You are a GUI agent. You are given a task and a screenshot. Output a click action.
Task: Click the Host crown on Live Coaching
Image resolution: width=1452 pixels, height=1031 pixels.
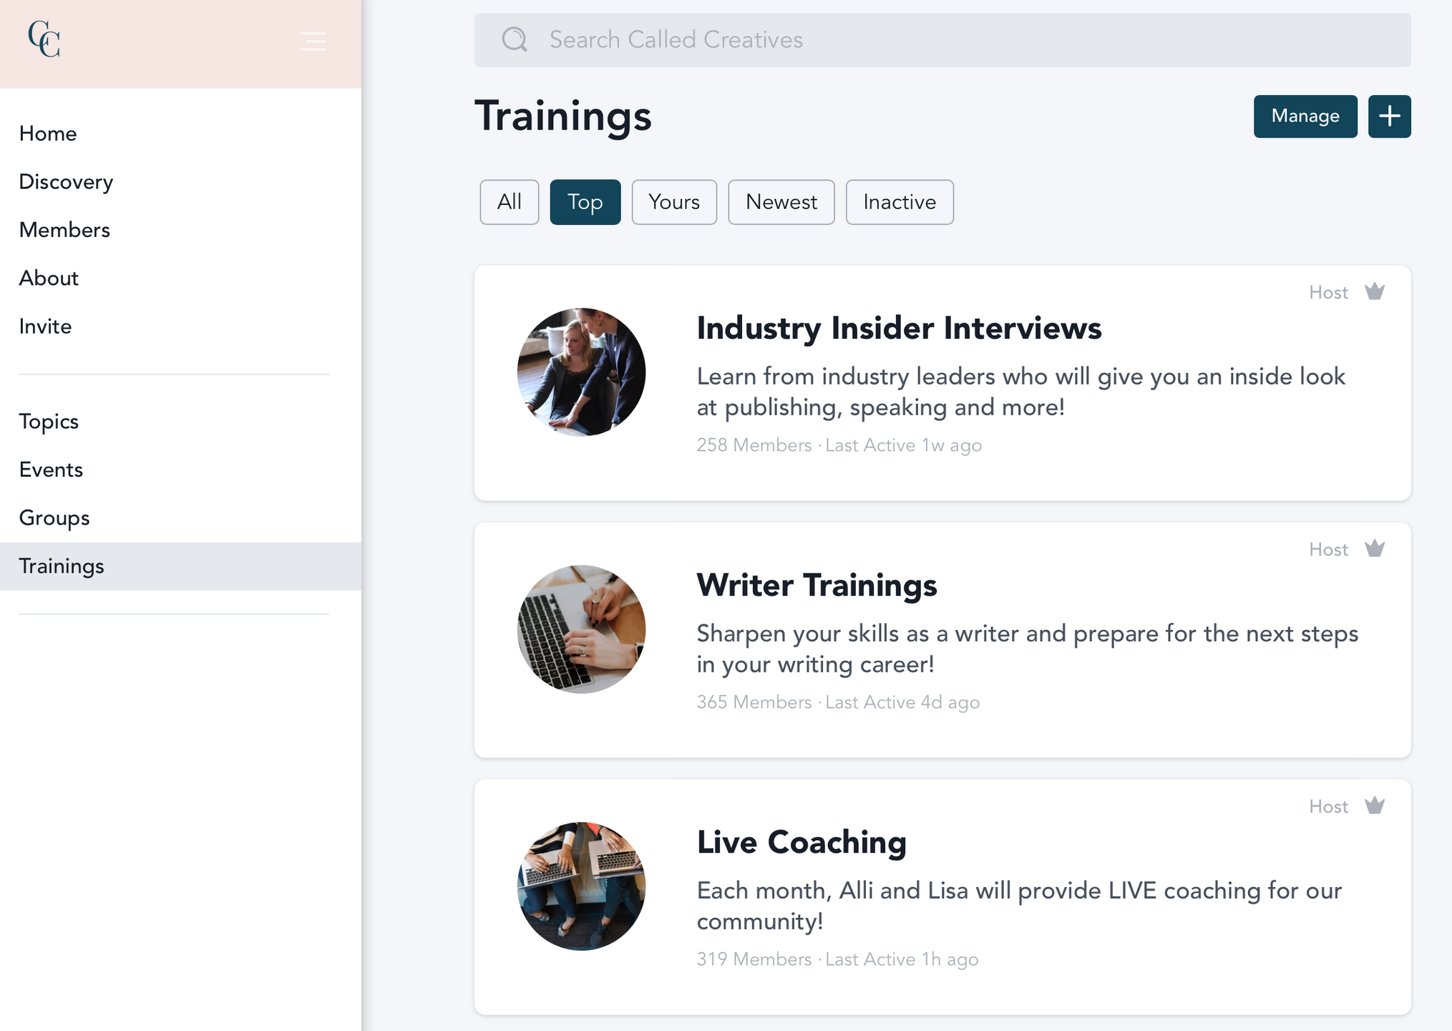click(x=1374, y=805)
